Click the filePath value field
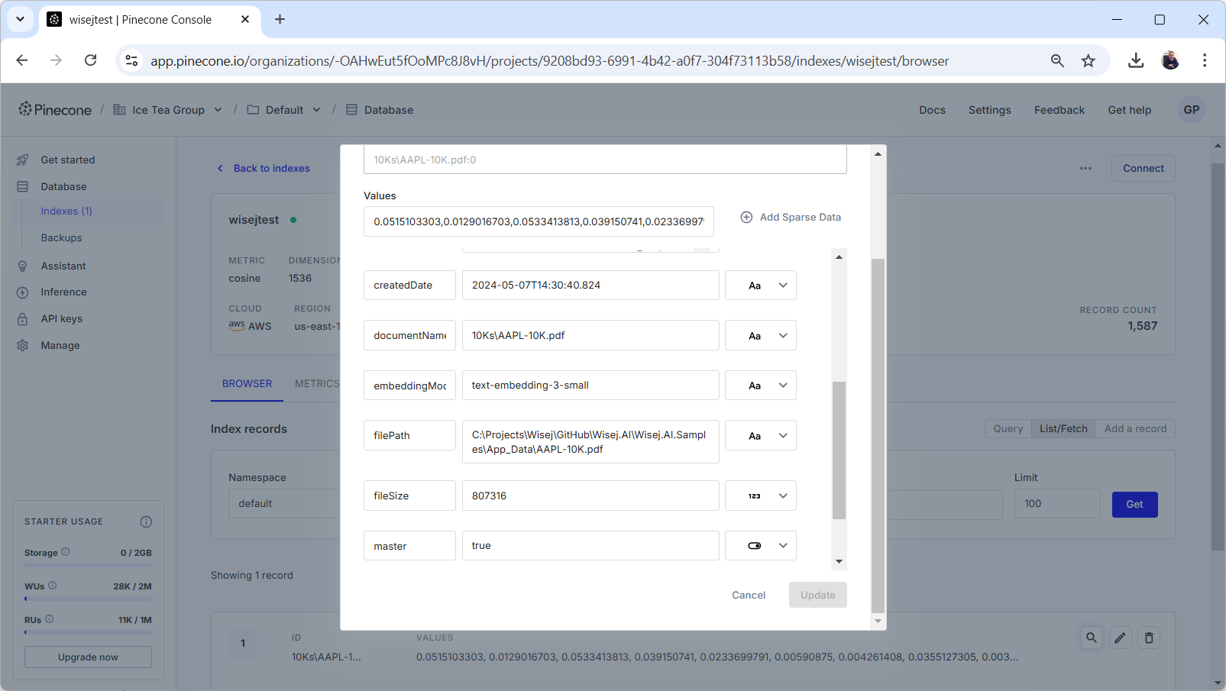This screenshot has width=1226, height=691. pos(590,442)
